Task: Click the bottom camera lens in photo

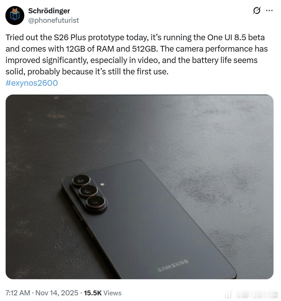Action: tap(95, 202)
